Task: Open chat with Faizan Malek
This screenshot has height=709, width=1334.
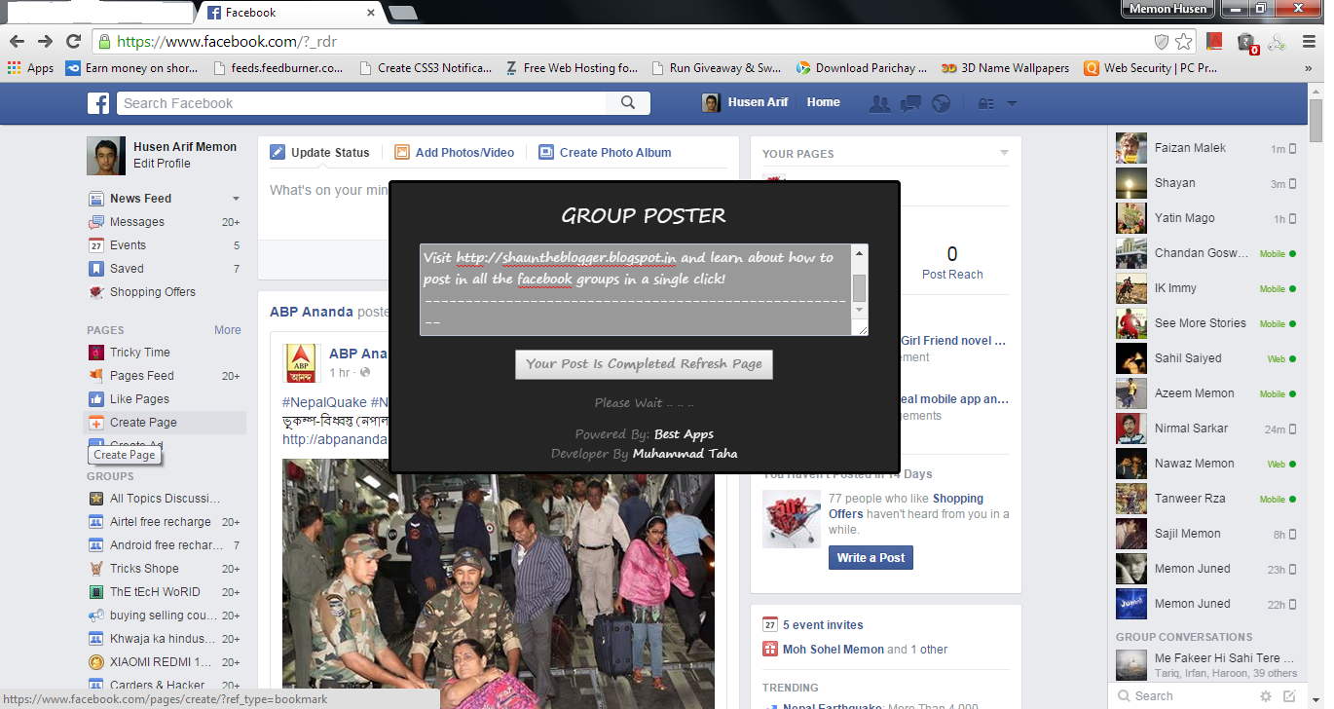Action: coord(1206,148)
